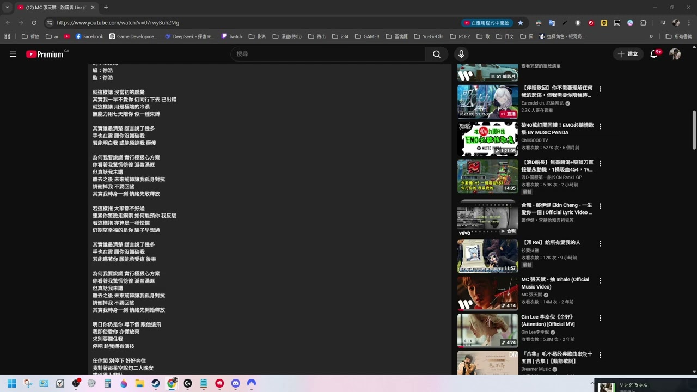Click the YouTube search magnifier button

click(437, 54)
